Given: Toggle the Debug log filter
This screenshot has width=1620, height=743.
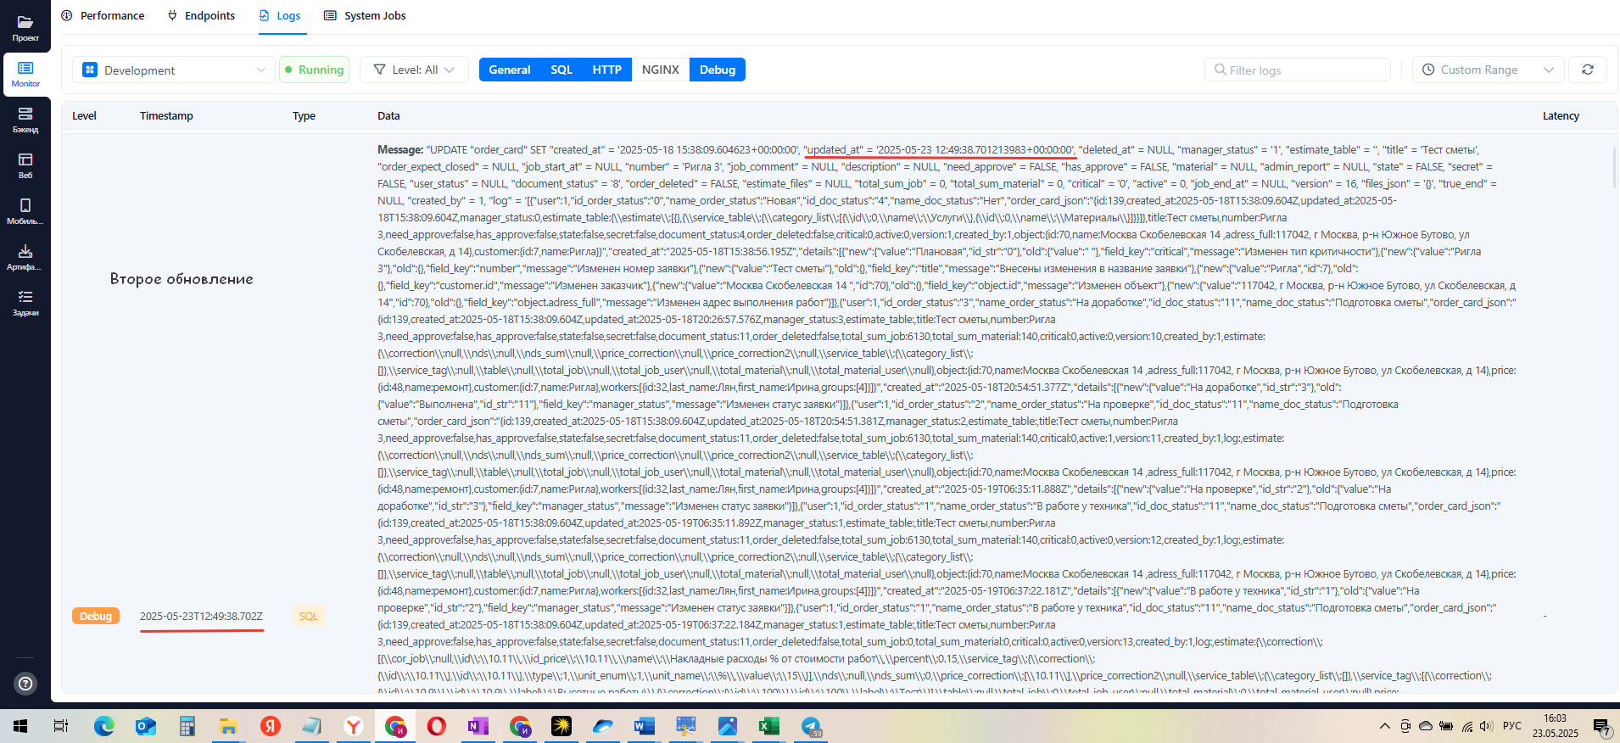Looking at the screenshot, I should click(718, 70).
